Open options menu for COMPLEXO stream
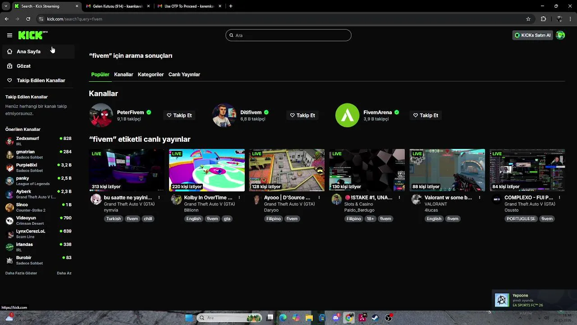This screenshot has width=577, height=325. click(x=559, y=198)
